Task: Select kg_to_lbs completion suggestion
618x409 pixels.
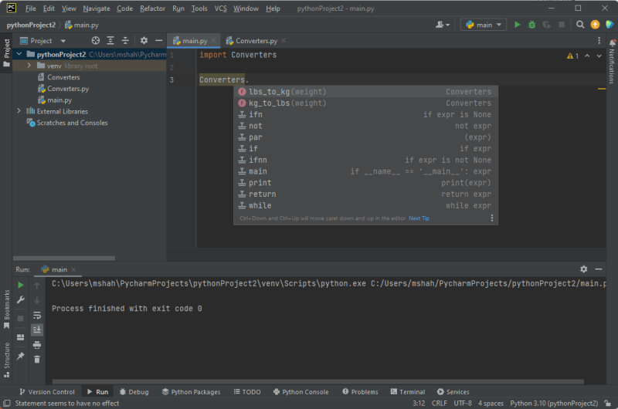Action: tap(365, 103)
